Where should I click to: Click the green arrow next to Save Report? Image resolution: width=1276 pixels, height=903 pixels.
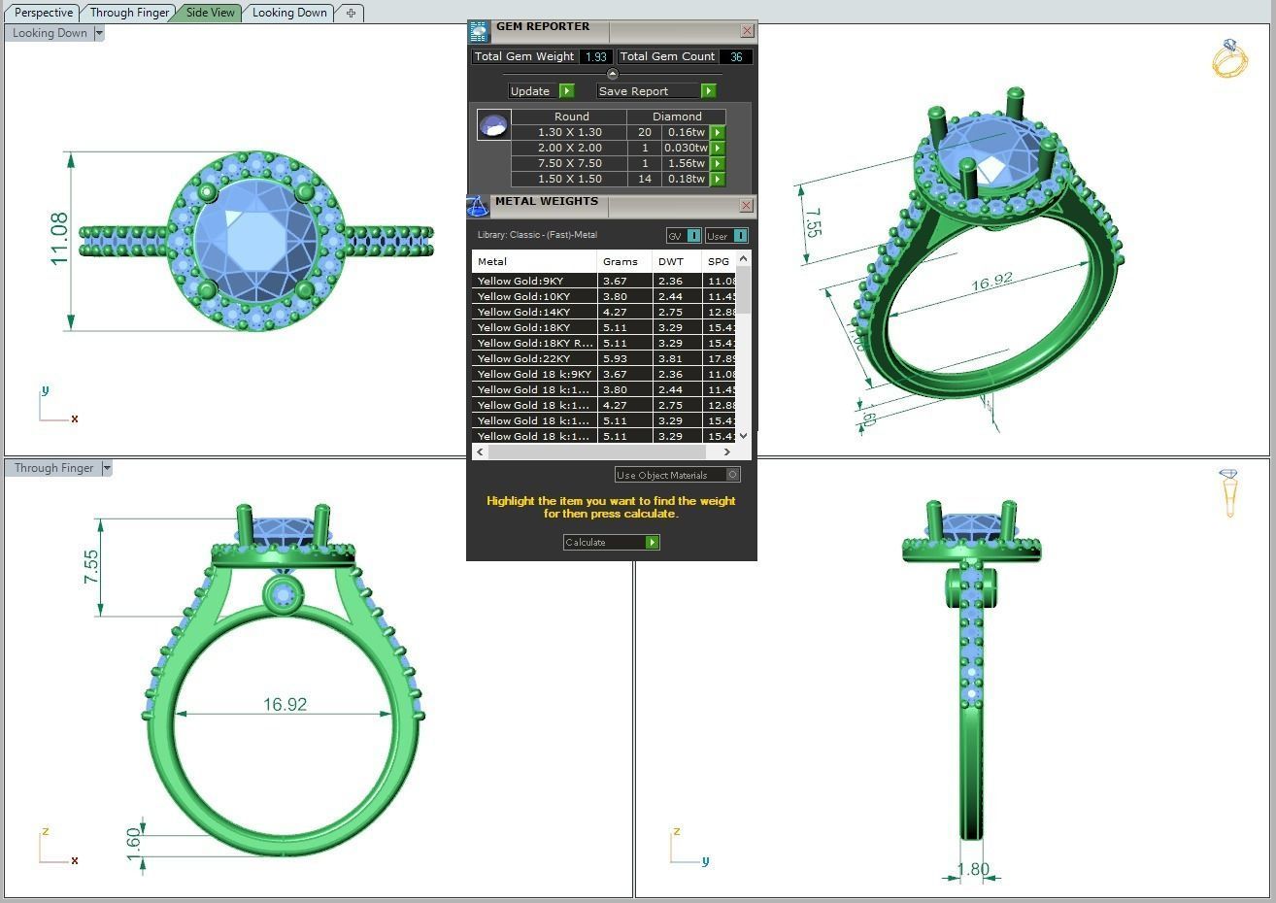coord(708,90)
